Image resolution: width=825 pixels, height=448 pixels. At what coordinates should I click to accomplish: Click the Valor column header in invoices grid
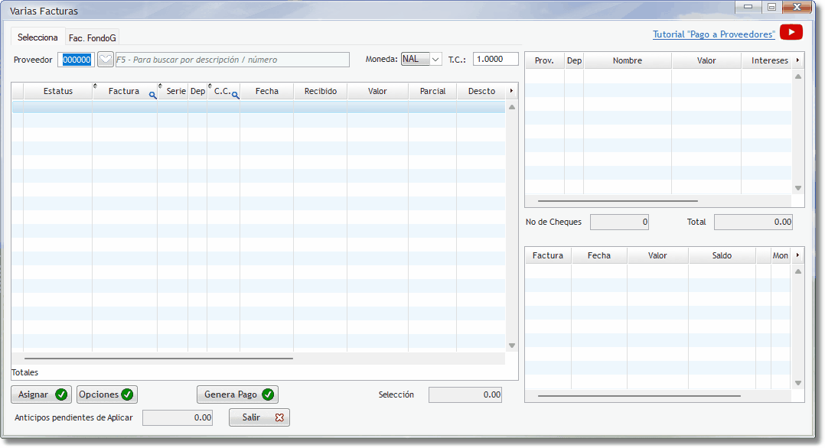pyautogui.click(x=377, y=91)
